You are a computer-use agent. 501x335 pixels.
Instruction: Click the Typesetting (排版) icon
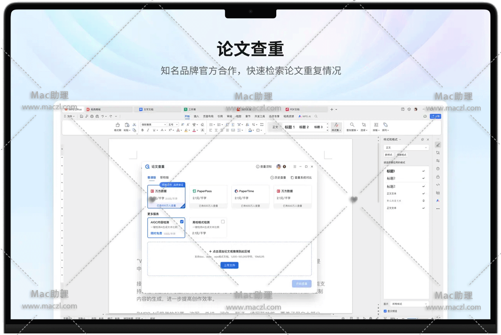point(376,125)
